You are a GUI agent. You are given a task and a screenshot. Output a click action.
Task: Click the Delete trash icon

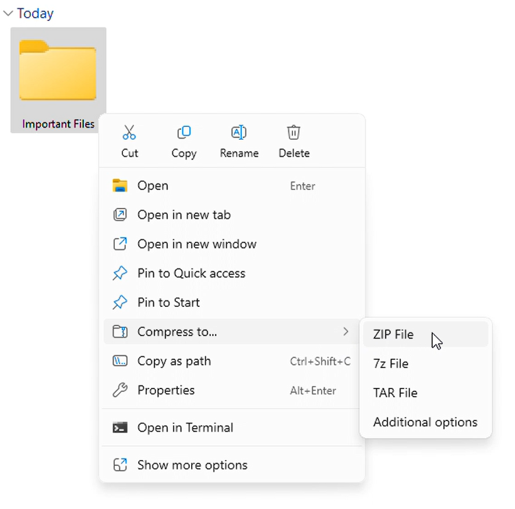[294, 132]
